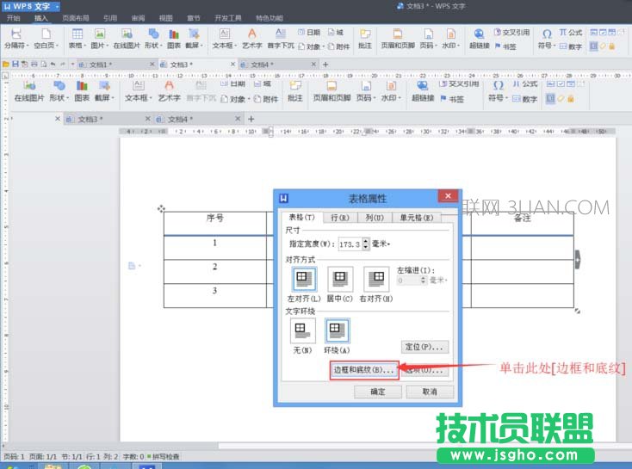Click the WPS logo icon in 表格属性 dialog title
This screenshot has height=469, width=632.
point(283,198)
